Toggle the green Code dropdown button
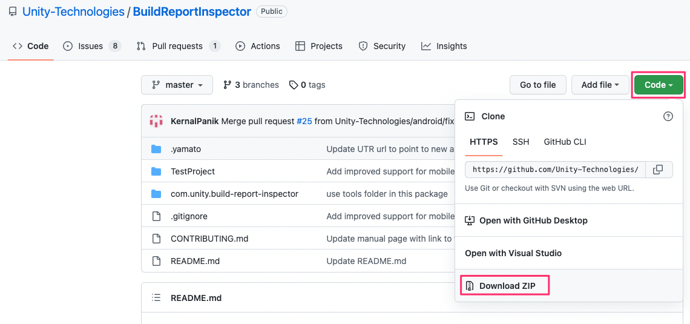The image size is (690, 324). [x=659, y=85]
